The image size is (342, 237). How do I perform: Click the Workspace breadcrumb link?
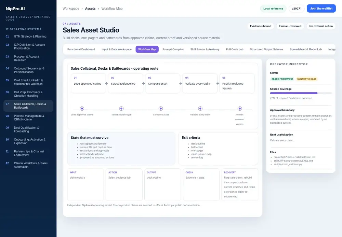click(x=71, y=9)
